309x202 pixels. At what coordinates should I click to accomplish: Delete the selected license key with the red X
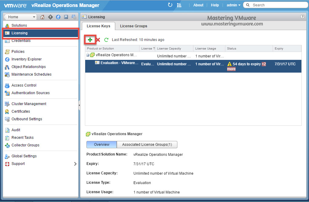click(98, 40)
